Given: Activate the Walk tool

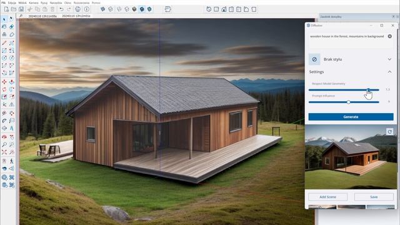Looking at the screenshot, I should (11, 161).
